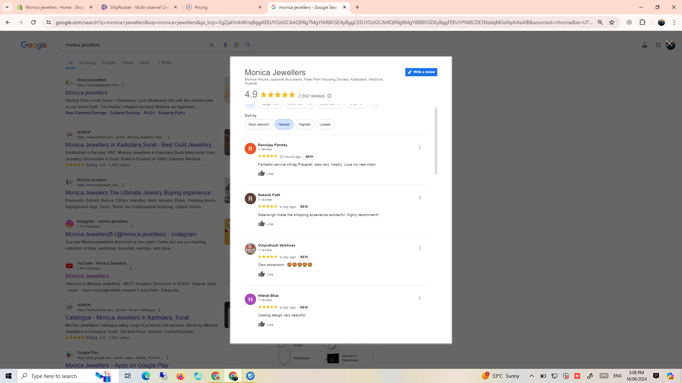This screenshot has height=383, width=682.
Task: Open Search Labs flask icon
Action: (644, 45)
